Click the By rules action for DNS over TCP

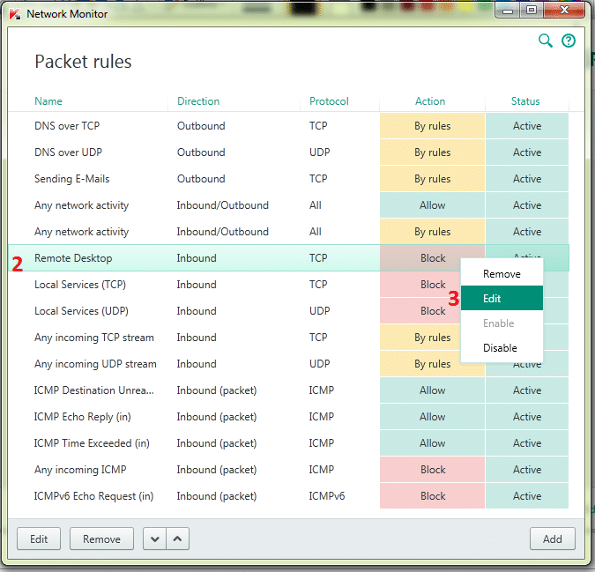tap(432, 125)
